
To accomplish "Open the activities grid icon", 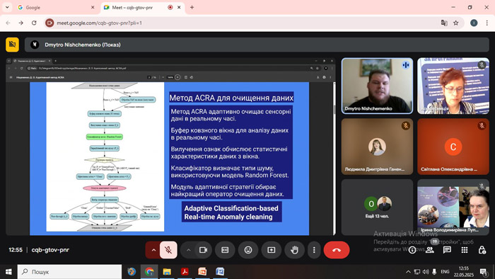I will pyautogui.click(x=465, y=250).
